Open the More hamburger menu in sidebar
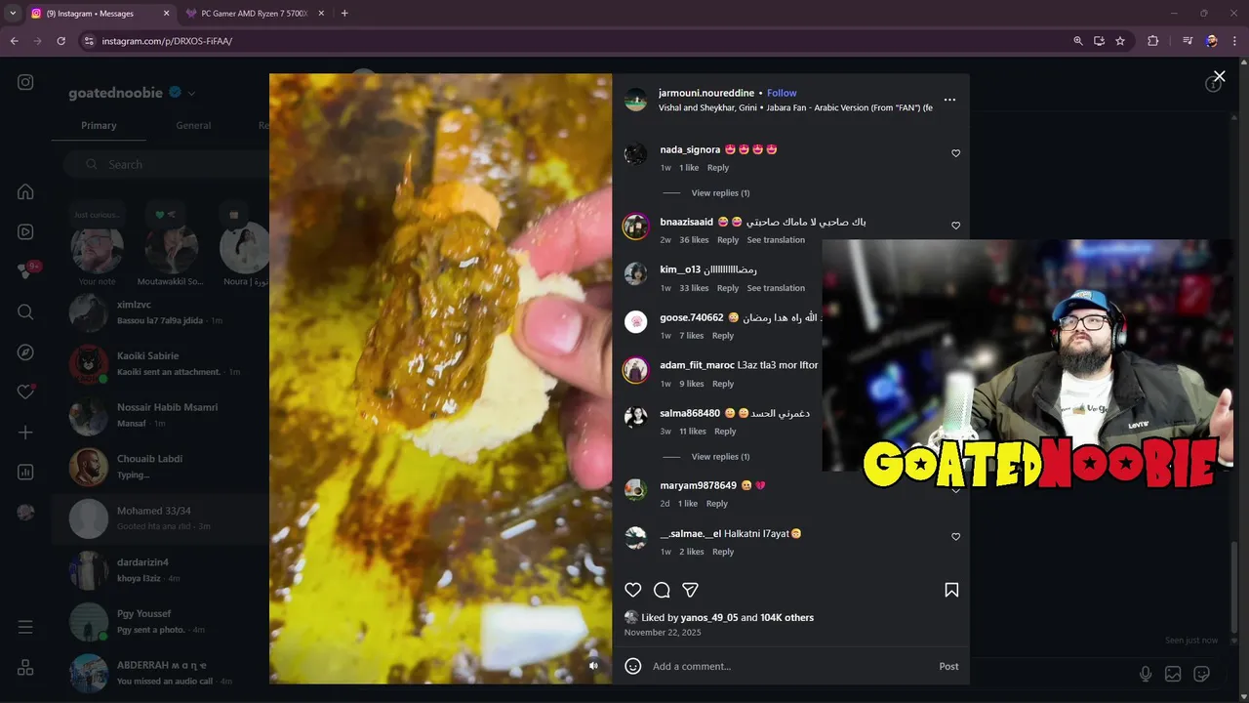The height and width of the screenshot is (703, 1249). click(x=25, y=627)
